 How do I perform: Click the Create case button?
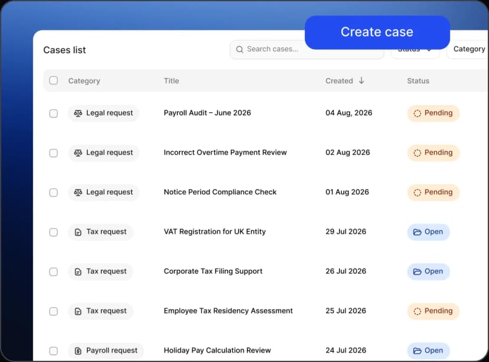(x=377, y=32)
